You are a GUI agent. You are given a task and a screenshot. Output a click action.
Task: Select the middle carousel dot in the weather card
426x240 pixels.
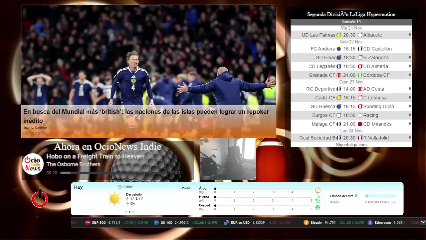(x=129, y=212)
